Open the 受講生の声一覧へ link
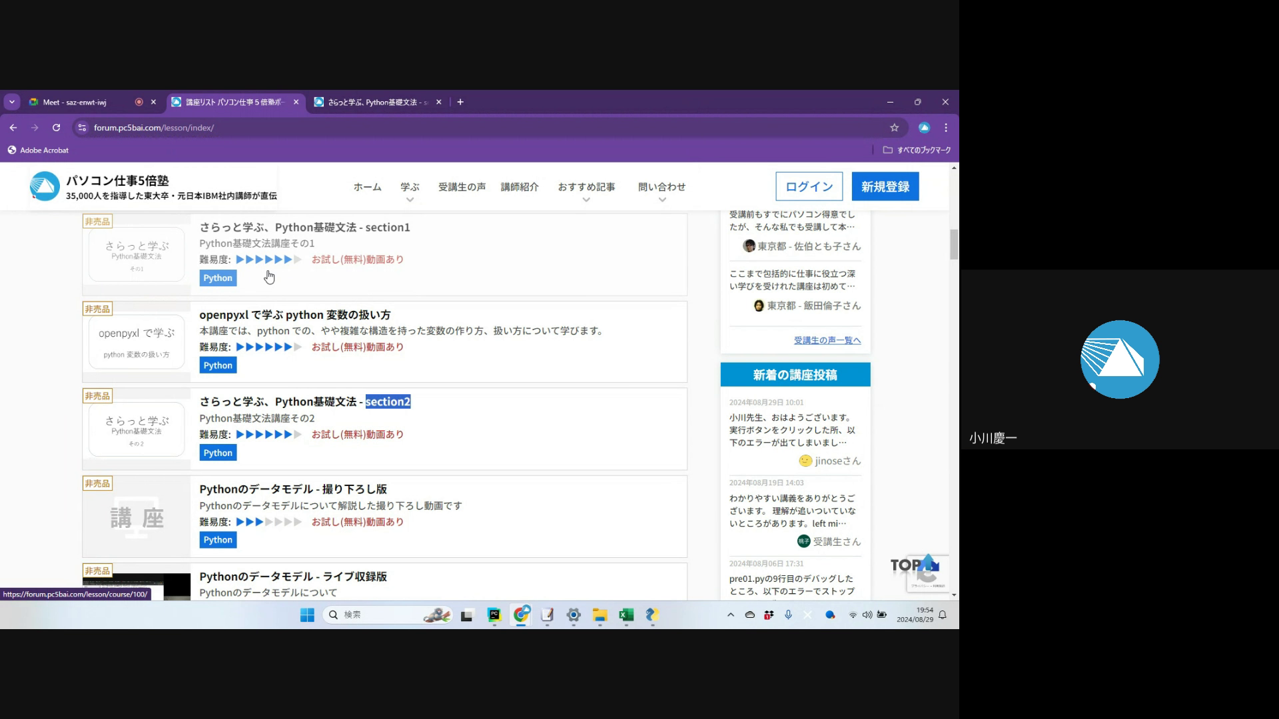The width and height of the screenshot is (1279, 719). 827,340
